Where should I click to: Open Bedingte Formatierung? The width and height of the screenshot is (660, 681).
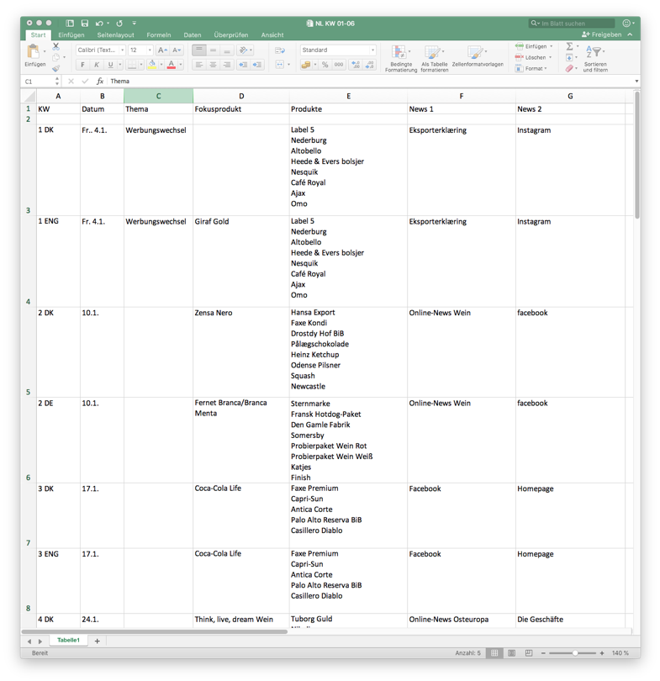click(400, 58)
